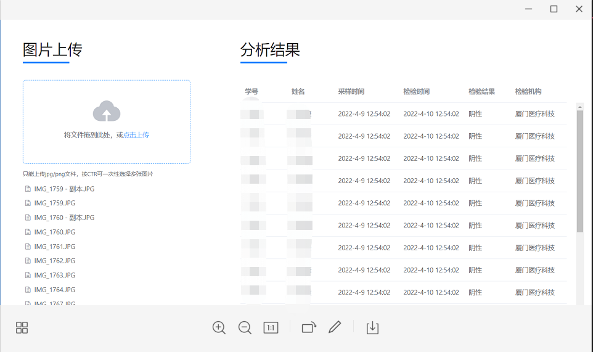
Task: Click the 检验机构 column header
Action: pos(528,92)
